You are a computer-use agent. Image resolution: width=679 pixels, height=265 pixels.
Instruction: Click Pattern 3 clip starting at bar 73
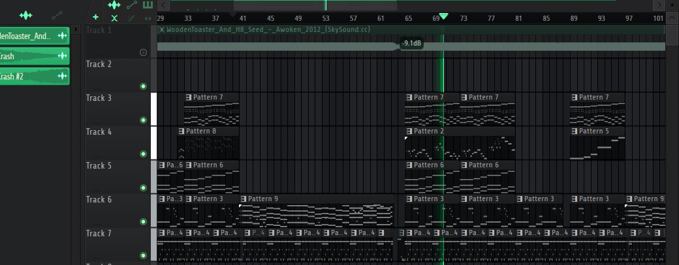pos(487,211)
